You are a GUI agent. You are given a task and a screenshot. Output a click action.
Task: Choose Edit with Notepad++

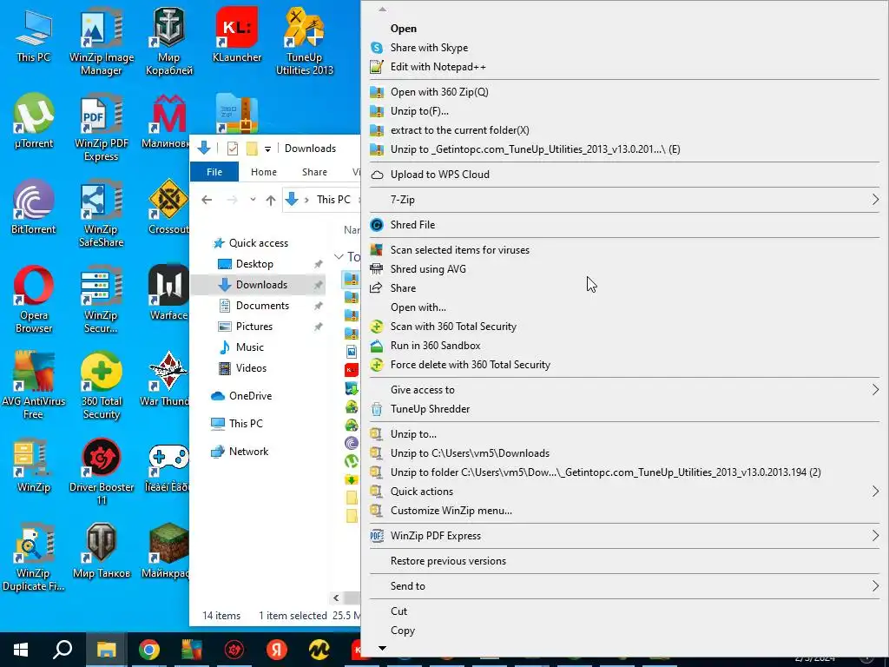pos(624,67)
